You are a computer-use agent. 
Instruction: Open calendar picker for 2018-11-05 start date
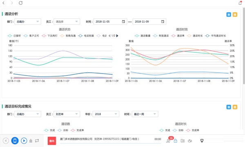(x=123, y=22)
